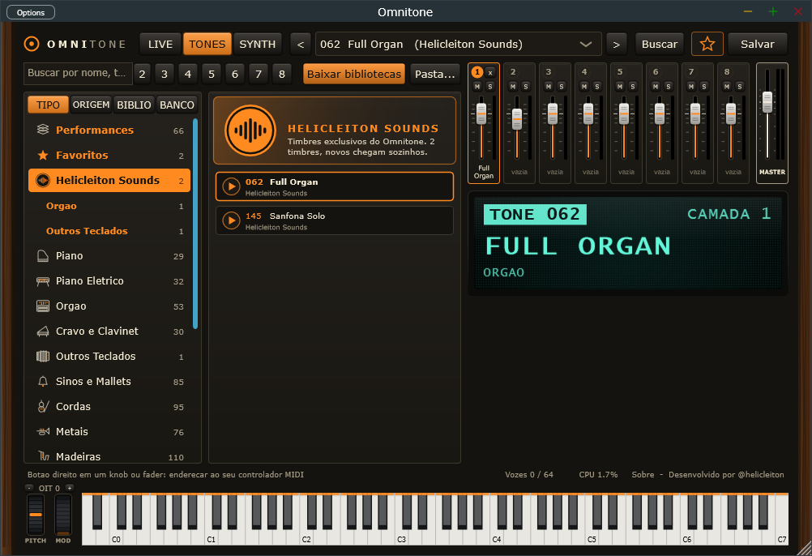Open the Options menu

(31, 12)
